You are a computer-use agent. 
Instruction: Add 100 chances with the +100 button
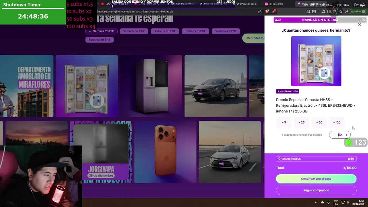[337, 122]
